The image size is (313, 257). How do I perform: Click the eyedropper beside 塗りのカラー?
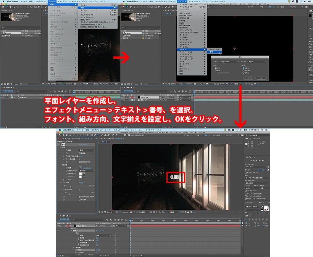tap(84, 173)
